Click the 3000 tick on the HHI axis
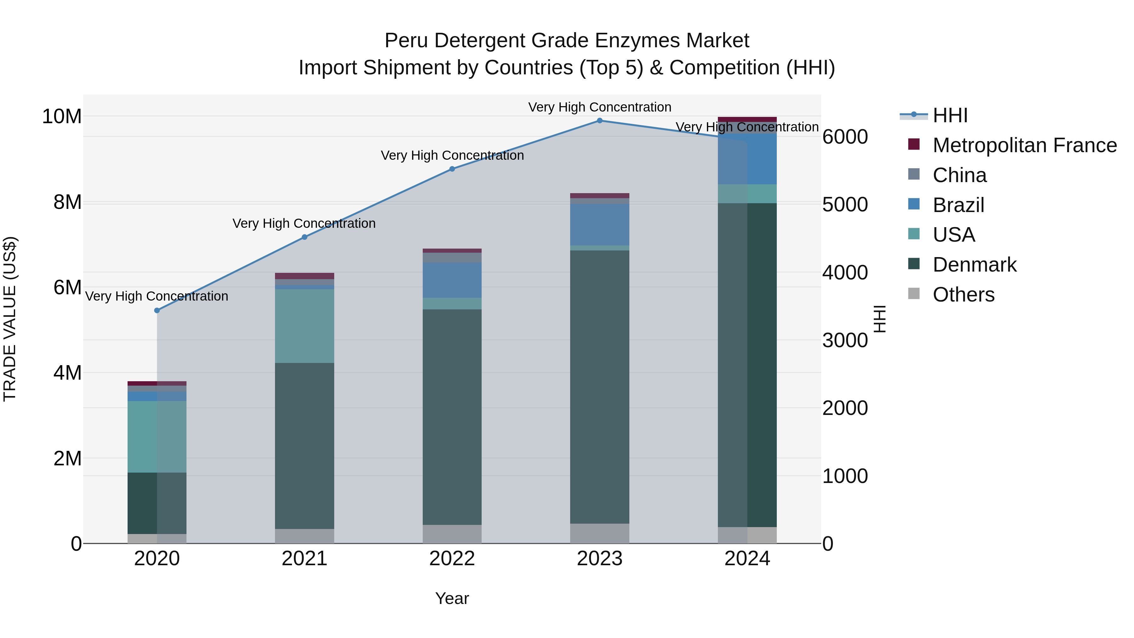Image resolution: width=1134 pixels, height=638 pixels. (x=845, y=340)
